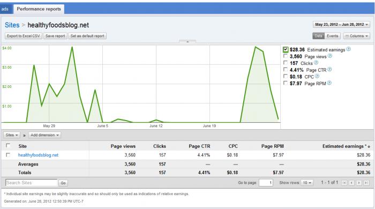Go to last page of results
Screen dimensions: 375x209
(x=366, y=183)
